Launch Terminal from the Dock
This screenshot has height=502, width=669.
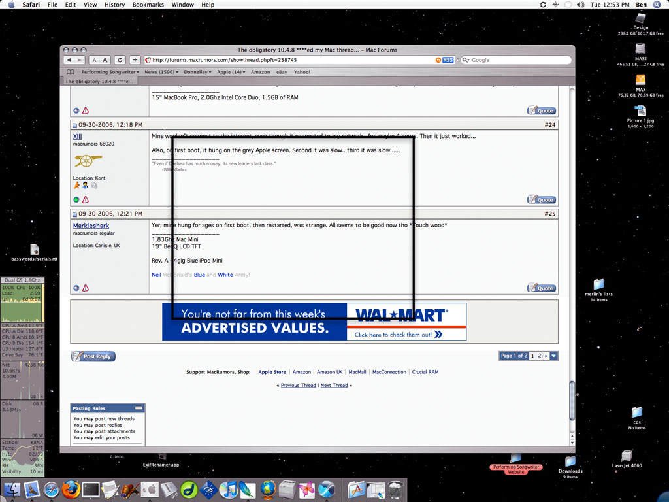[x=90, y=490]
